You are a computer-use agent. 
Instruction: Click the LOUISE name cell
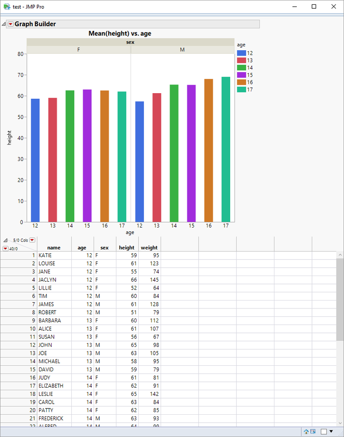tap(54, 263)
